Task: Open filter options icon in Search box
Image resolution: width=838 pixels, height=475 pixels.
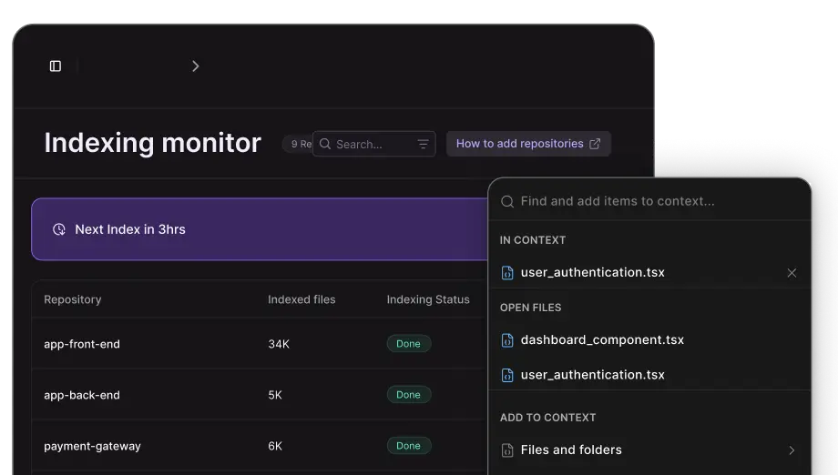Action: click(423, 144)
